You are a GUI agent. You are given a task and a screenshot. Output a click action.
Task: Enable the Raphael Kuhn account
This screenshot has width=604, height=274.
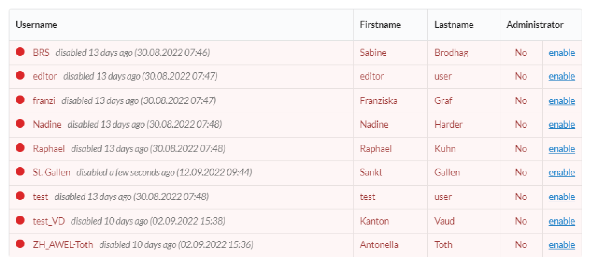coord(561,148)
